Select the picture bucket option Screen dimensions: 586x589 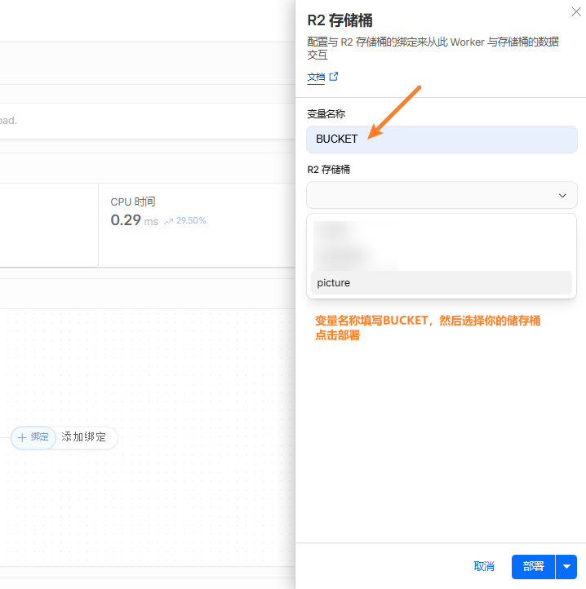click(x=441, y=283)
